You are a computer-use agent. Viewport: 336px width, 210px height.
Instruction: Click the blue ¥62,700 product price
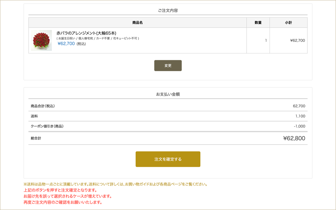tap(66, 44)
